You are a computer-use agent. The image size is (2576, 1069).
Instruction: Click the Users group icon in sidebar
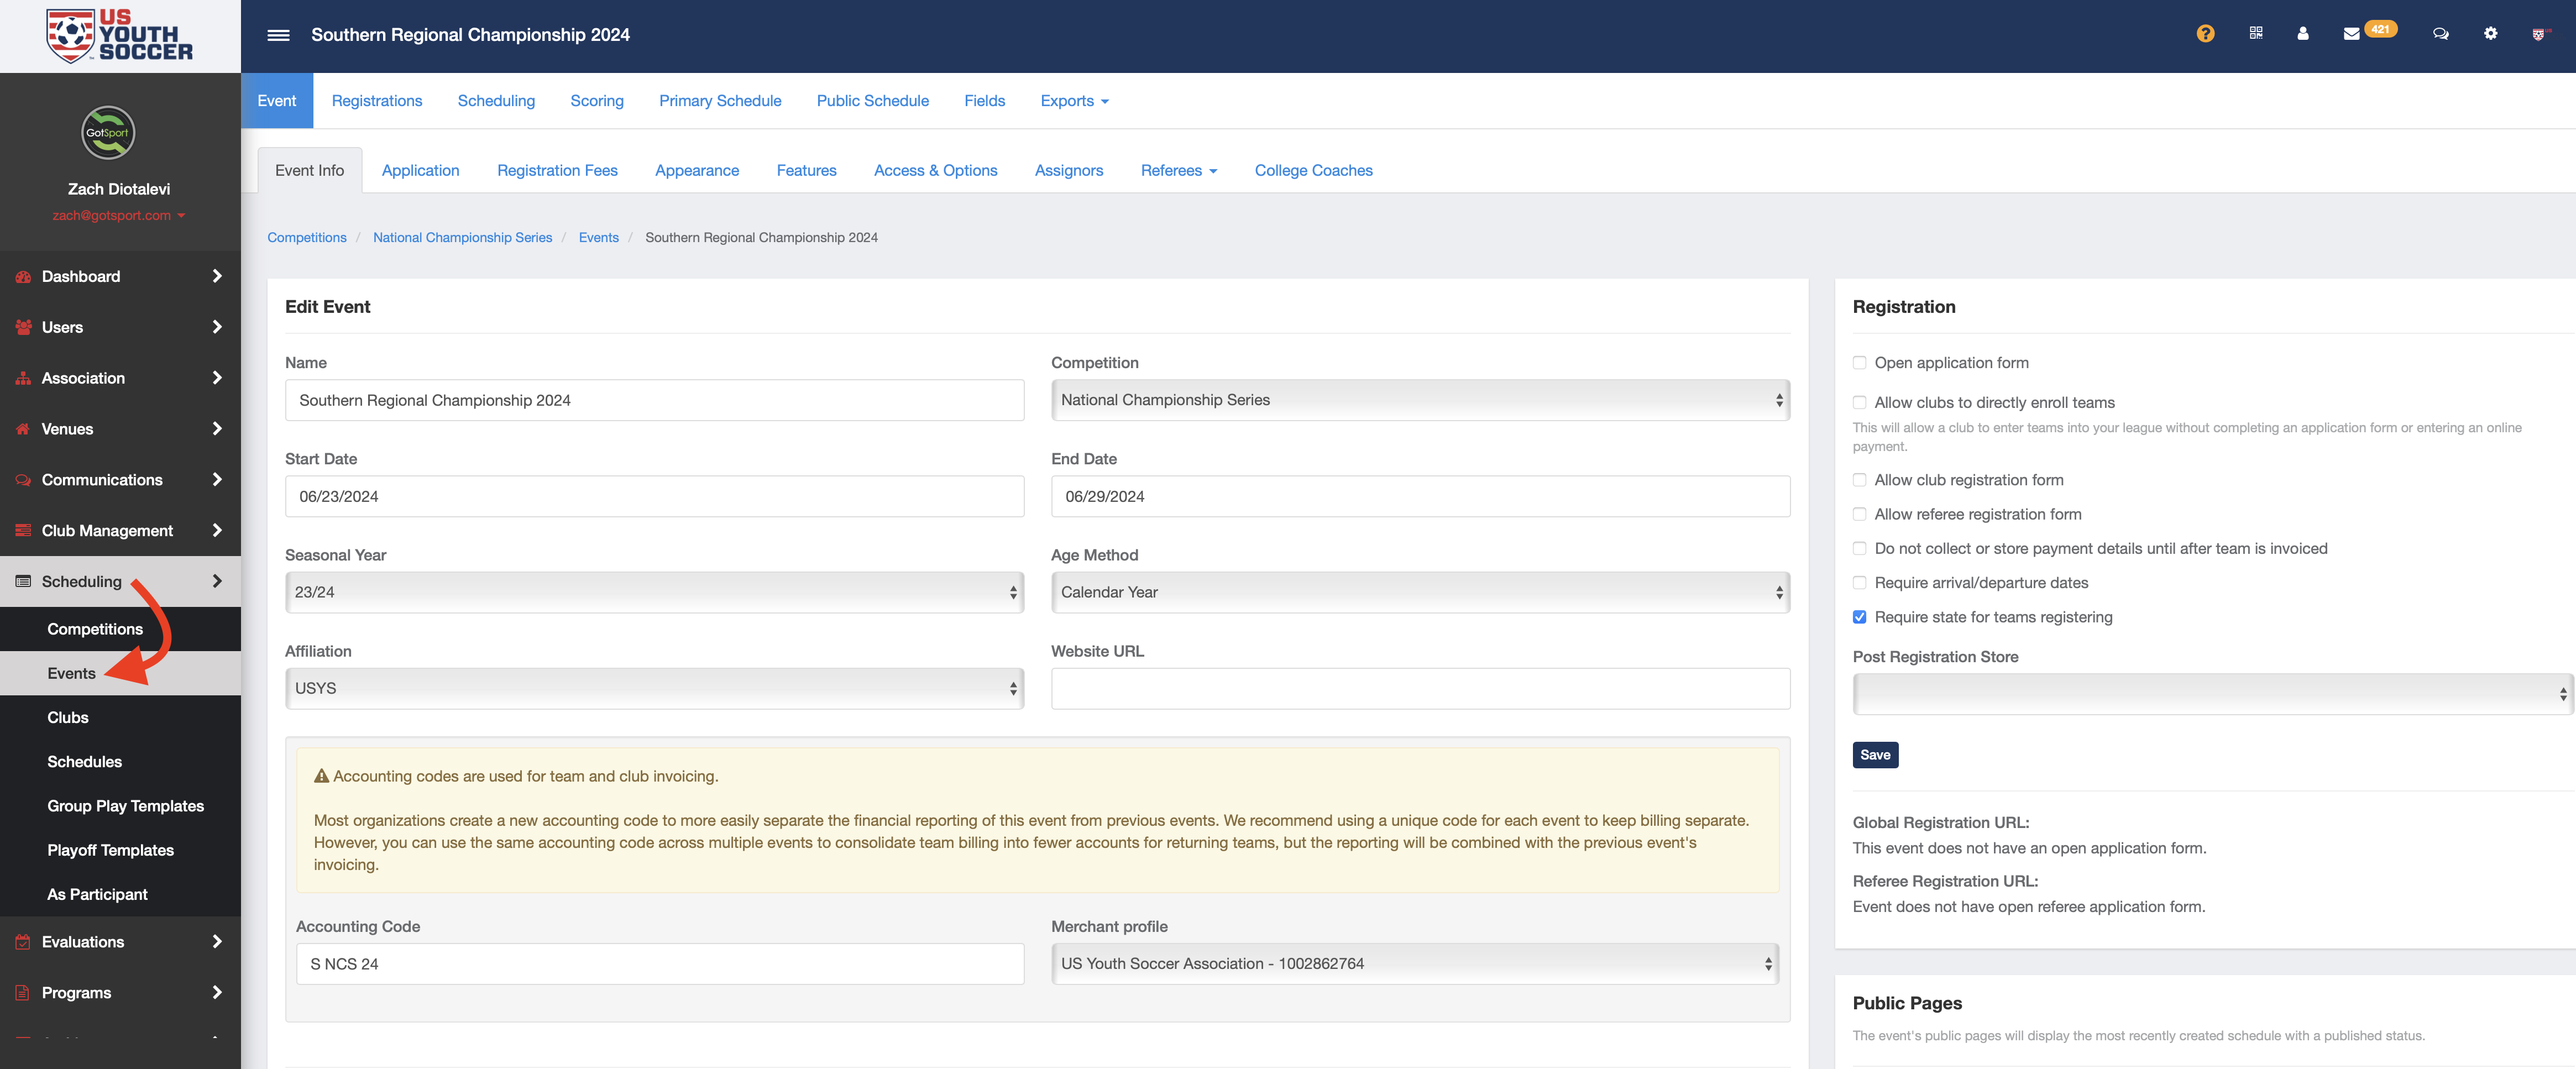point(23,328)
